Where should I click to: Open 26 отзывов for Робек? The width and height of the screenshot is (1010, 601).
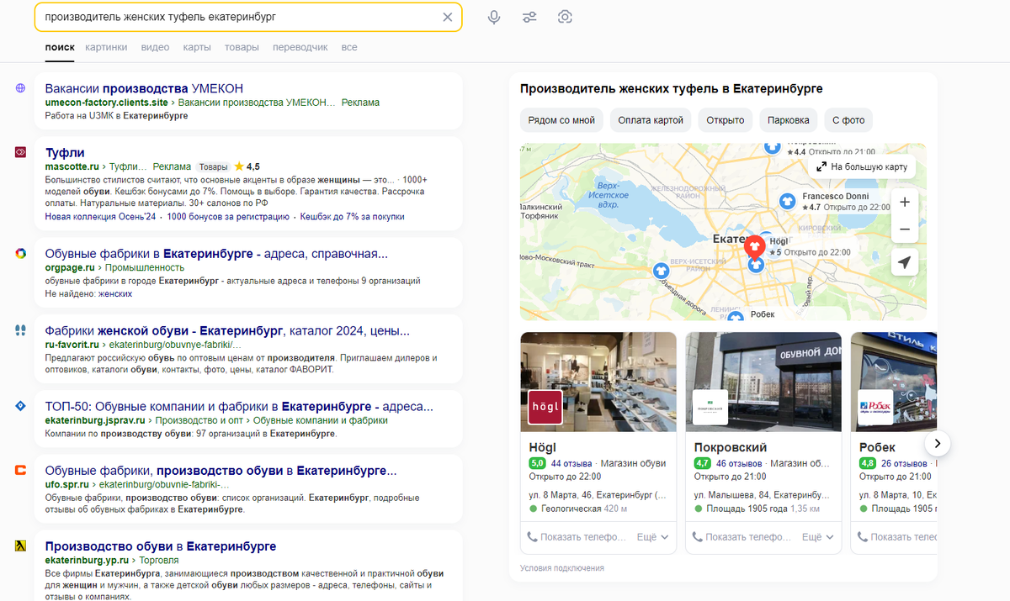click(x=904, y=463)
